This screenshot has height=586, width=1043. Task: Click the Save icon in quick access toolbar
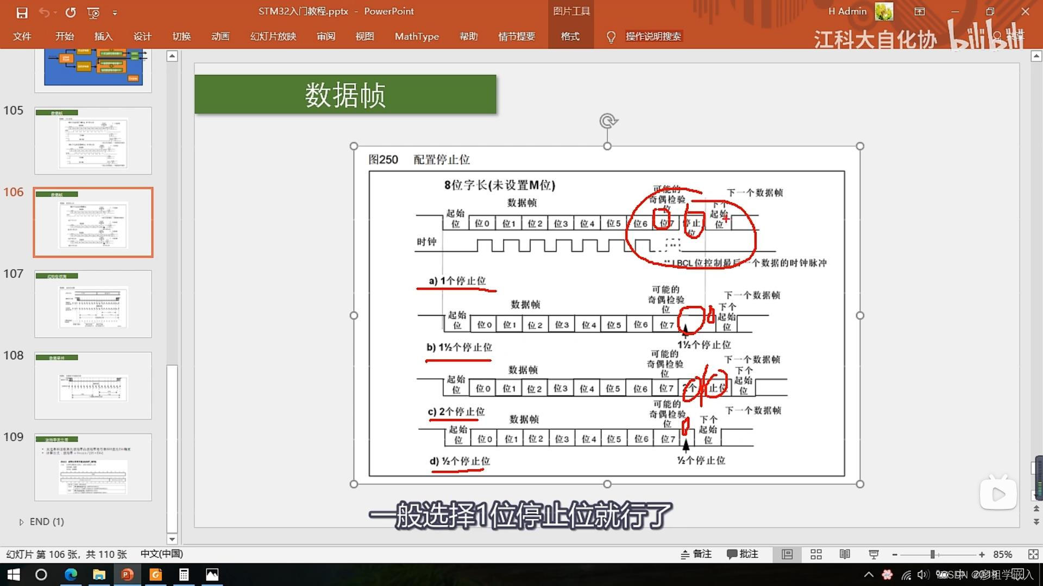22,12
